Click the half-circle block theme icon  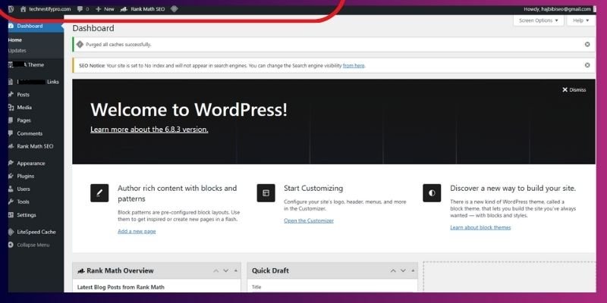click(432, 193)
